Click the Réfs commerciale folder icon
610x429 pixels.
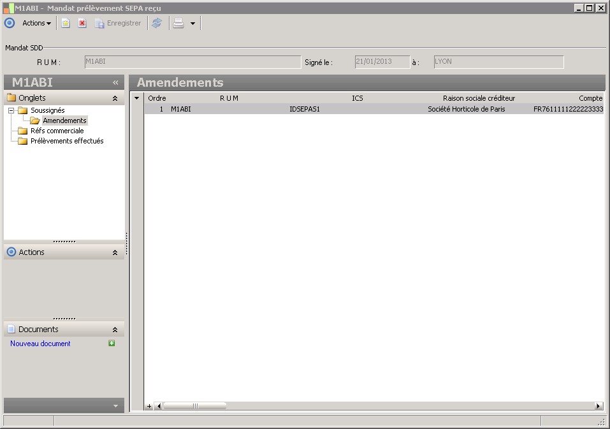click(x=22, y=131)
